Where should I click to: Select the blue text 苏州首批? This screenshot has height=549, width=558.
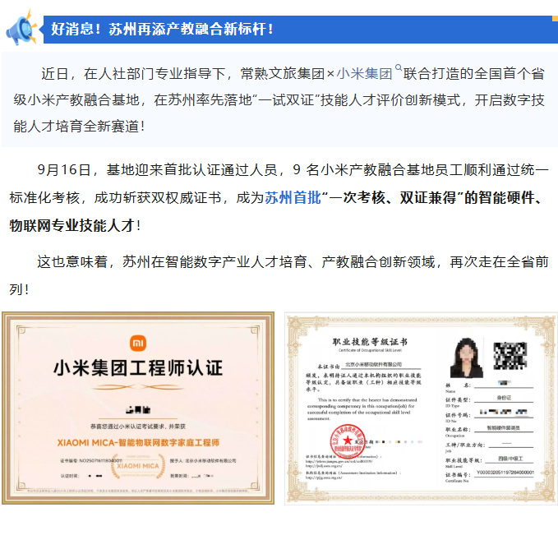coord(293,198)
